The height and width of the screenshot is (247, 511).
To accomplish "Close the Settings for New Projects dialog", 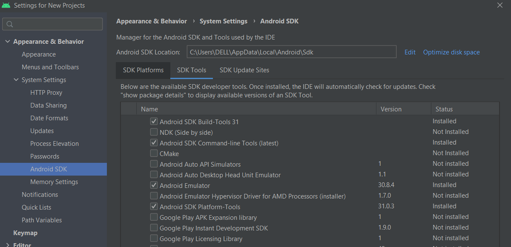I will 500,5.
